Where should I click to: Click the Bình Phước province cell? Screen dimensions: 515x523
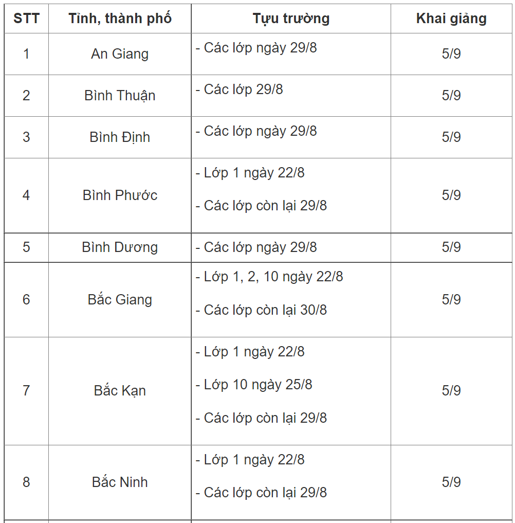coord(120,195)
